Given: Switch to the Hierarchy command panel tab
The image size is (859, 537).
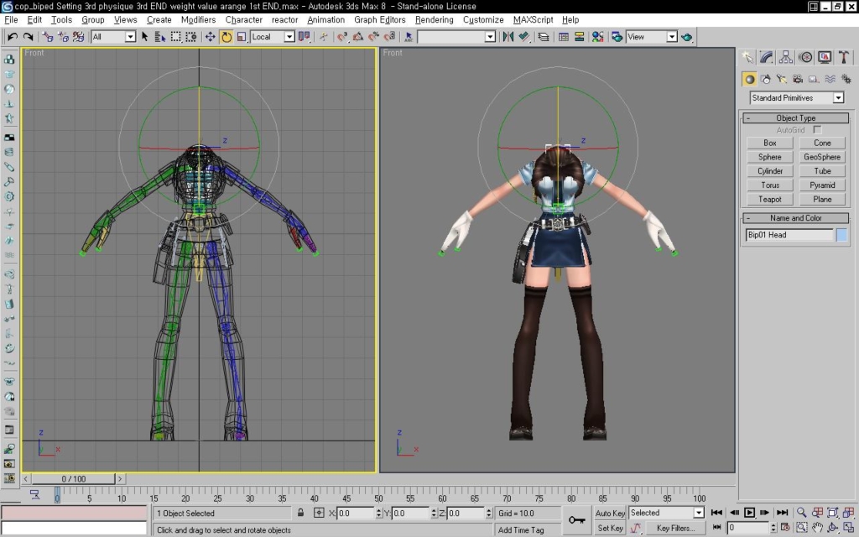Looking at the screenshot, I should click(785, 57).
